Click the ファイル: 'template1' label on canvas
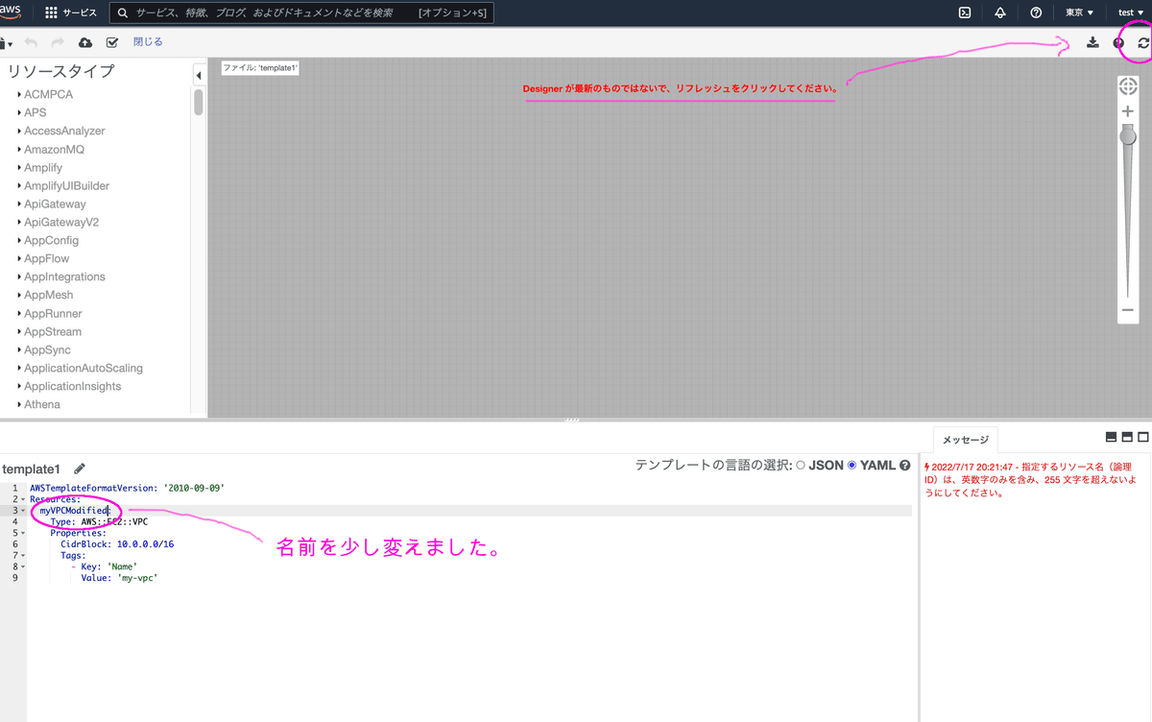Image resolution: width=1152 pixels, height=722 pixels. [261, 68]
